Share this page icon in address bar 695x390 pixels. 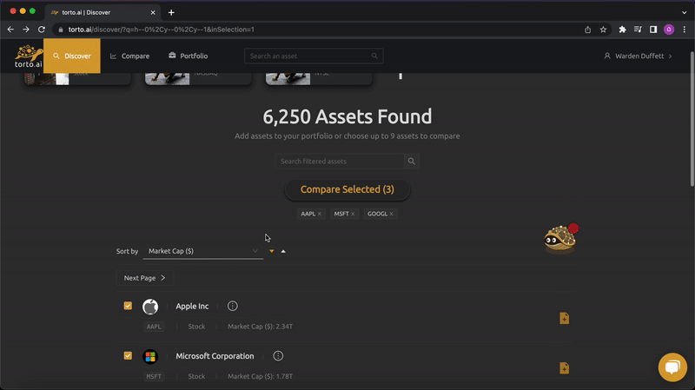tap(588, 30)
